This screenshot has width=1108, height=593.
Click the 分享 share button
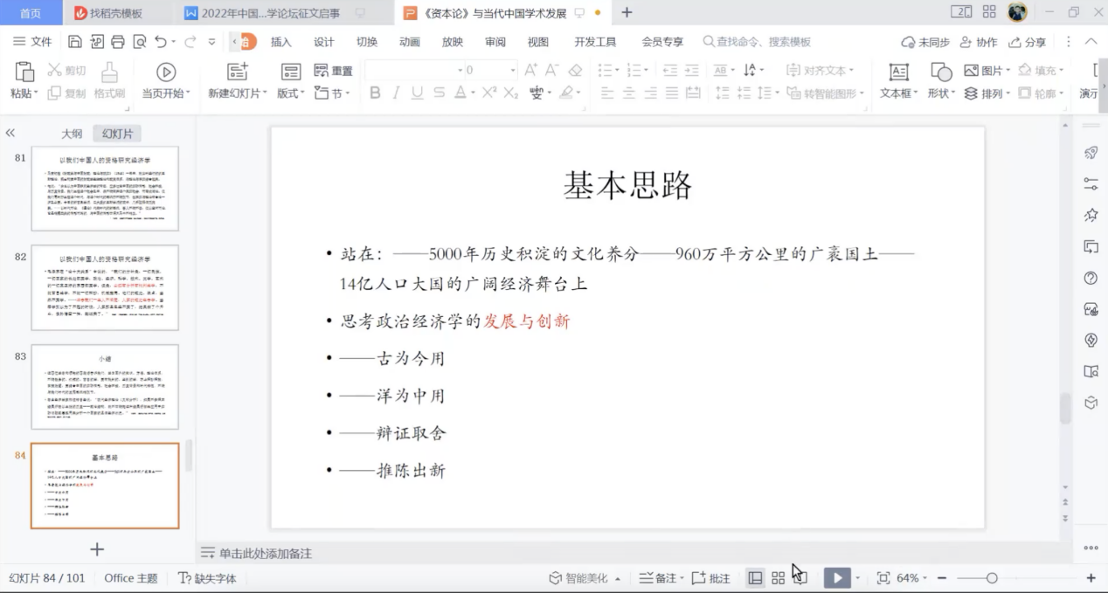click(x=1028, y=42)
